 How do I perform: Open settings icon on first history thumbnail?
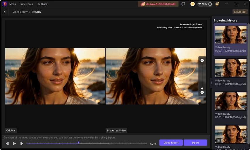pyautogui.click(x=219, y=41)
